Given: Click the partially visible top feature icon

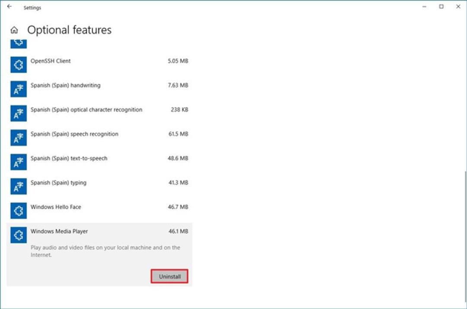Looking at the screenshot, I should (19, 44).
